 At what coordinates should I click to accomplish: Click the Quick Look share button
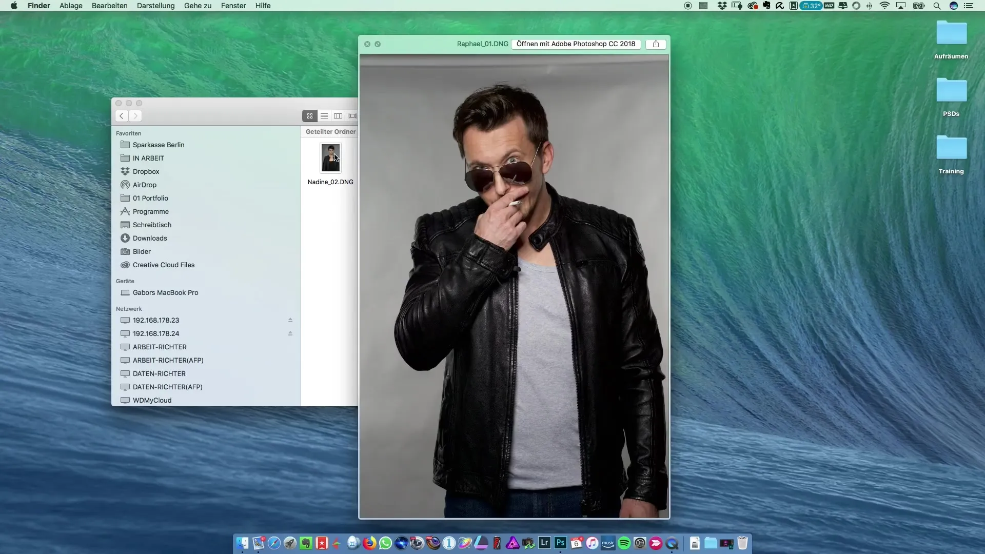[x=656, y=44]
